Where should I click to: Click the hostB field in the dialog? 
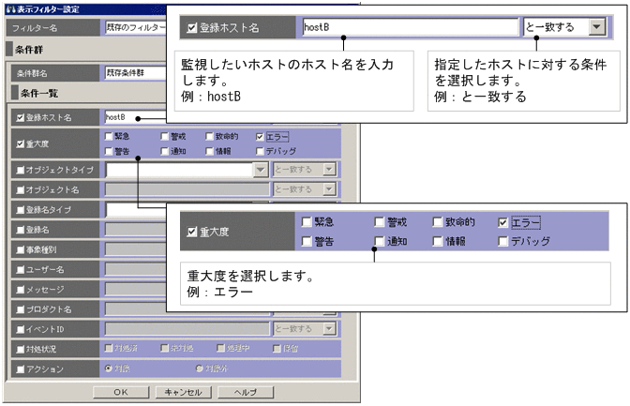(x=135, y=117)
